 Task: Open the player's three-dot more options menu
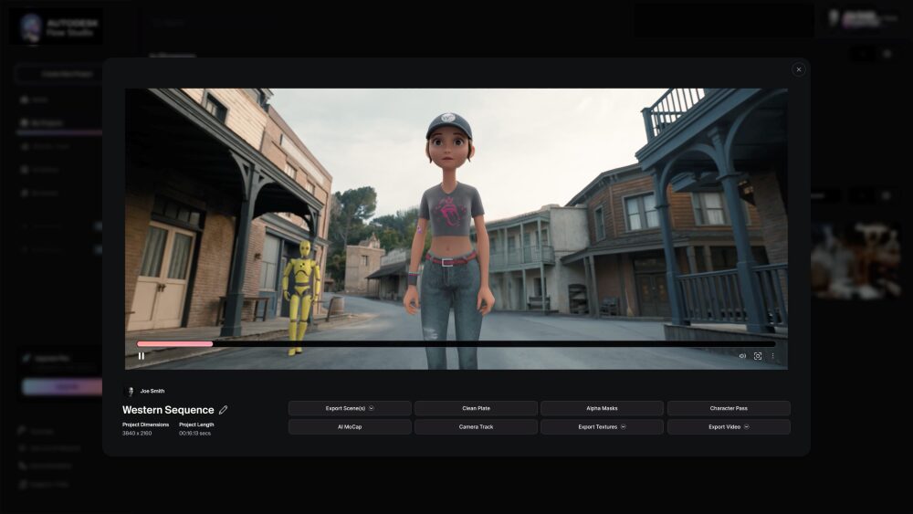click(x=772, y=356)
